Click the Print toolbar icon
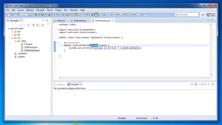This screenshot has height=125, width=222. [x=30, y=15]
